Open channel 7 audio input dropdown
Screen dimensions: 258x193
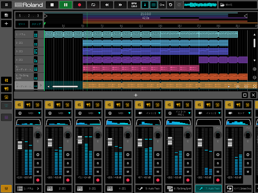point(208,113)
